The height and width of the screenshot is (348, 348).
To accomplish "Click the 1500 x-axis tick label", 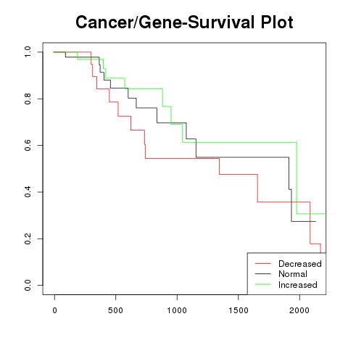I will 239,310.
